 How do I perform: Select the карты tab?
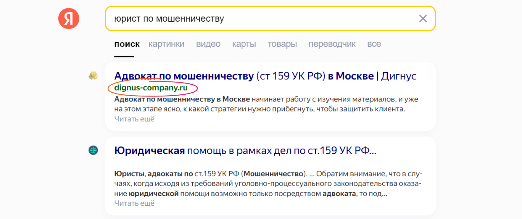[244, 44]
